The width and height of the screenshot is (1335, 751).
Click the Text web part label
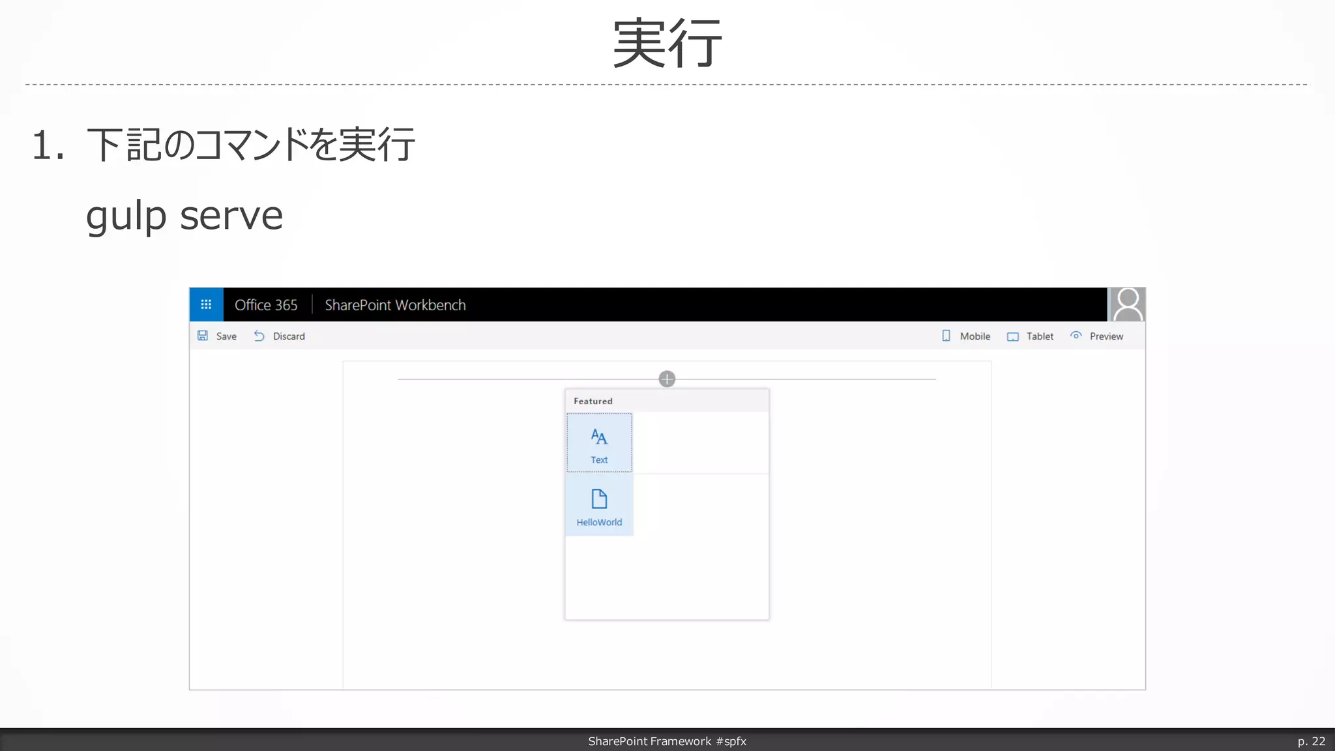599,460
